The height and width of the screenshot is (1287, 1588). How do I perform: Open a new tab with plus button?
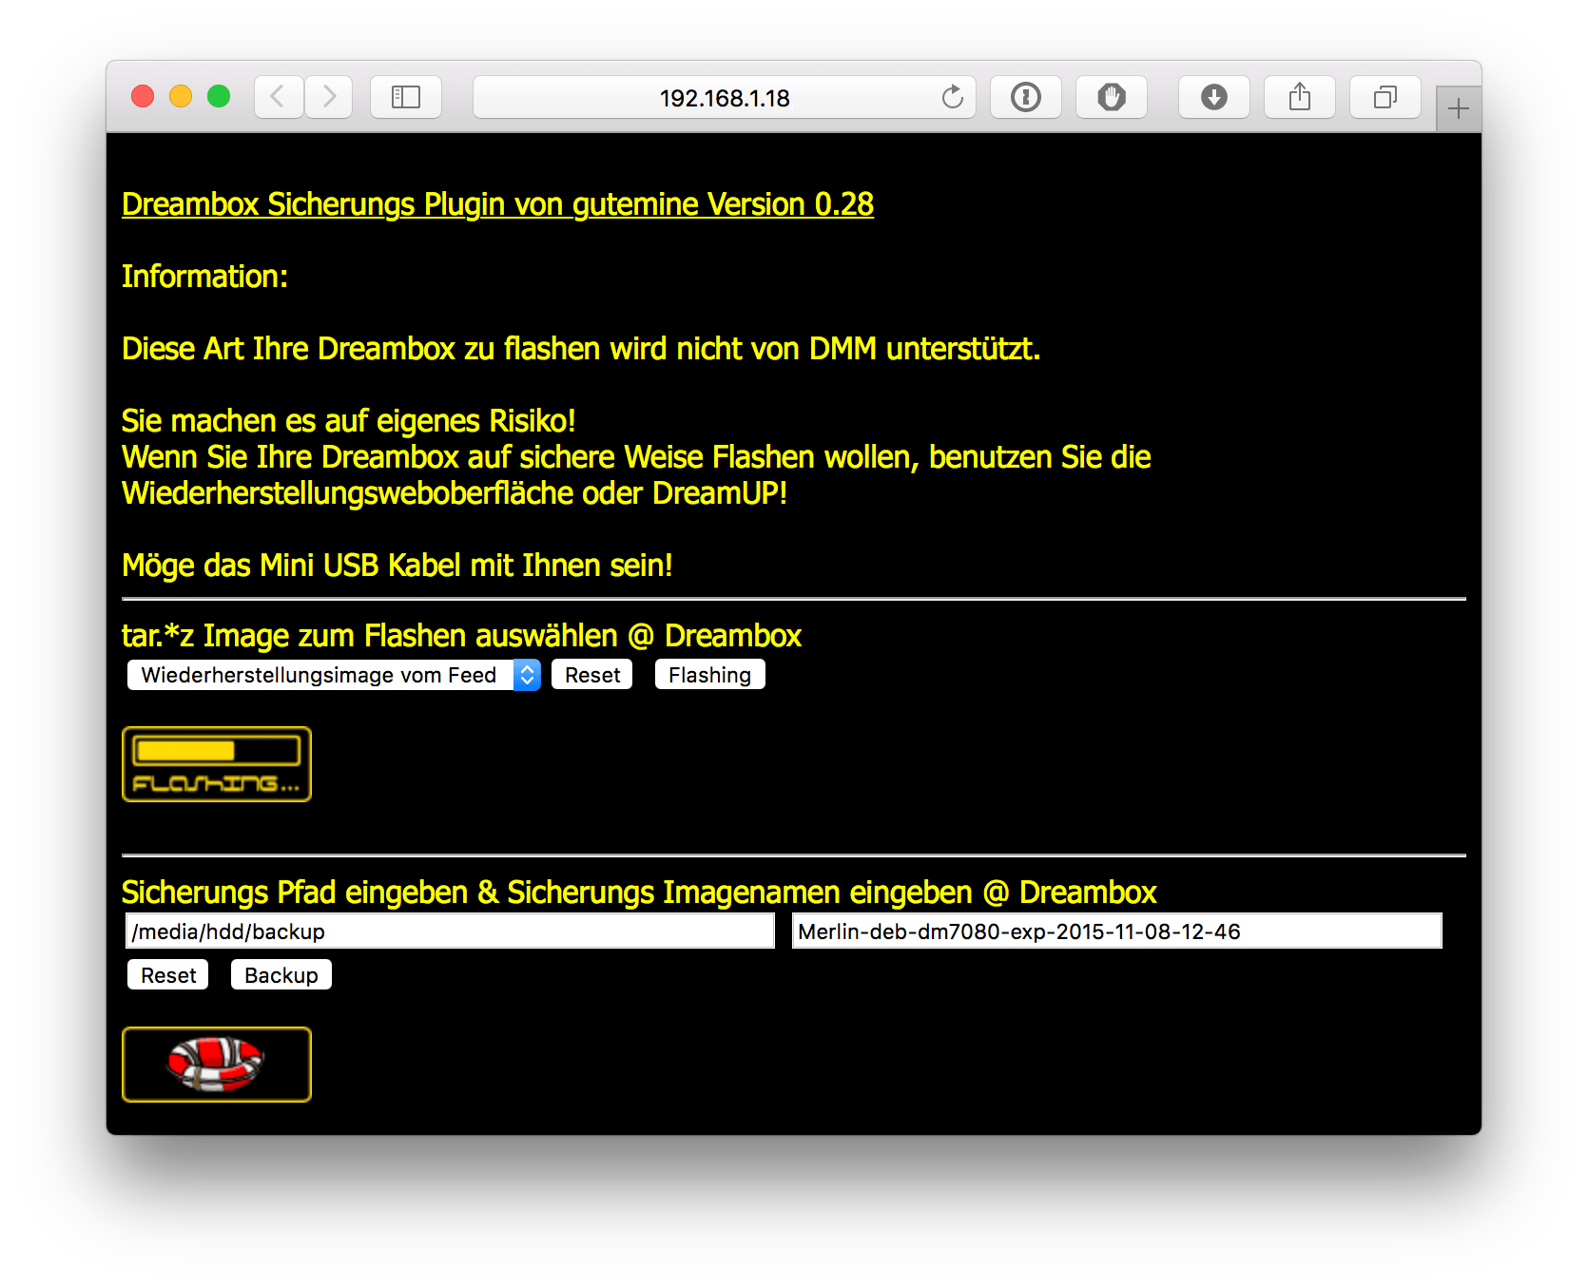[x=1459, y=108]
